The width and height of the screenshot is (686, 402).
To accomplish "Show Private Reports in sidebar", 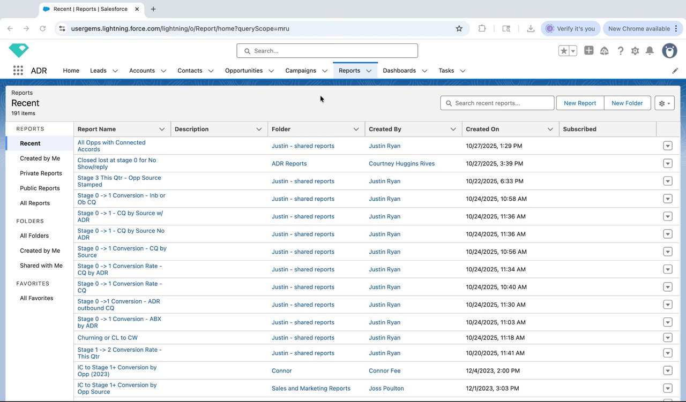I will click(41, 173).
